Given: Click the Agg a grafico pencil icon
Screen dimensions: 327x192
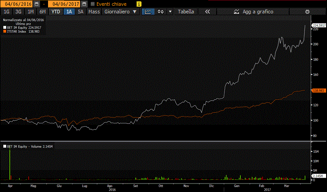Looking at the screenshot, I should tap(235, 12).
